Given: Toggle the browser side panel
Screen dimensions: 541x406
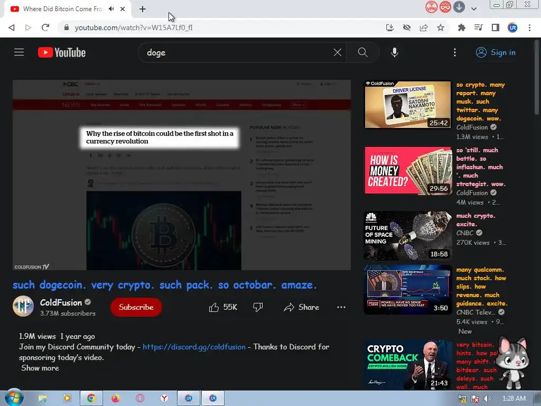Looking at the screenshot, I should (496, 27).
